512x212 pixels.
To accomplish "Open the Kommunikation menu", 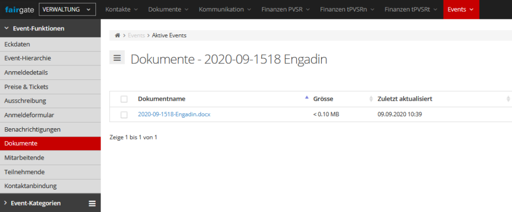I will [224, 9].
